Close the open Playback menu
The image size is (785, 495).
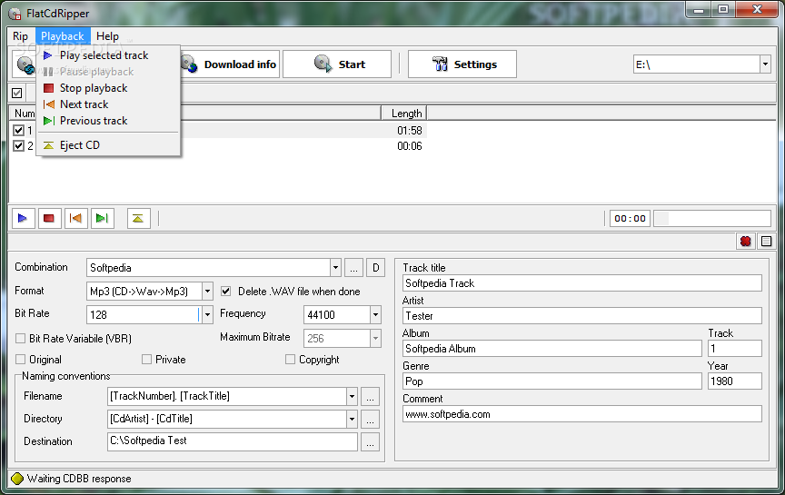[63, 36]
